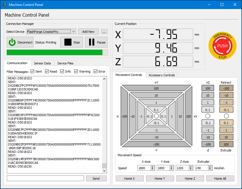Jog +X by 10
242x189 pixels.
(180, 116)
